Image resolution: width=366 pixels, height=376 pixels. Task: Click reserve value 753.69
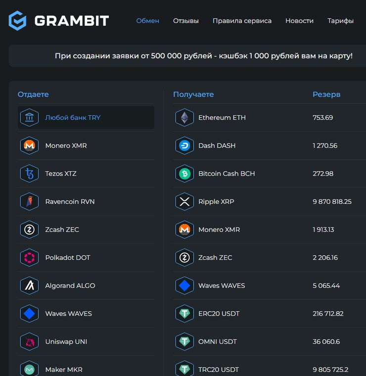tap(323, 118)
